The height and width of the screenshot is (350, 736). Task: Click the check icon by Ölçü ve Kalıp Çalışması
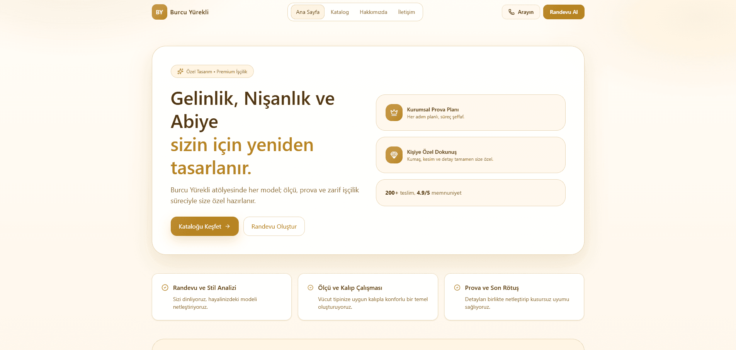(x=310, y=287)
